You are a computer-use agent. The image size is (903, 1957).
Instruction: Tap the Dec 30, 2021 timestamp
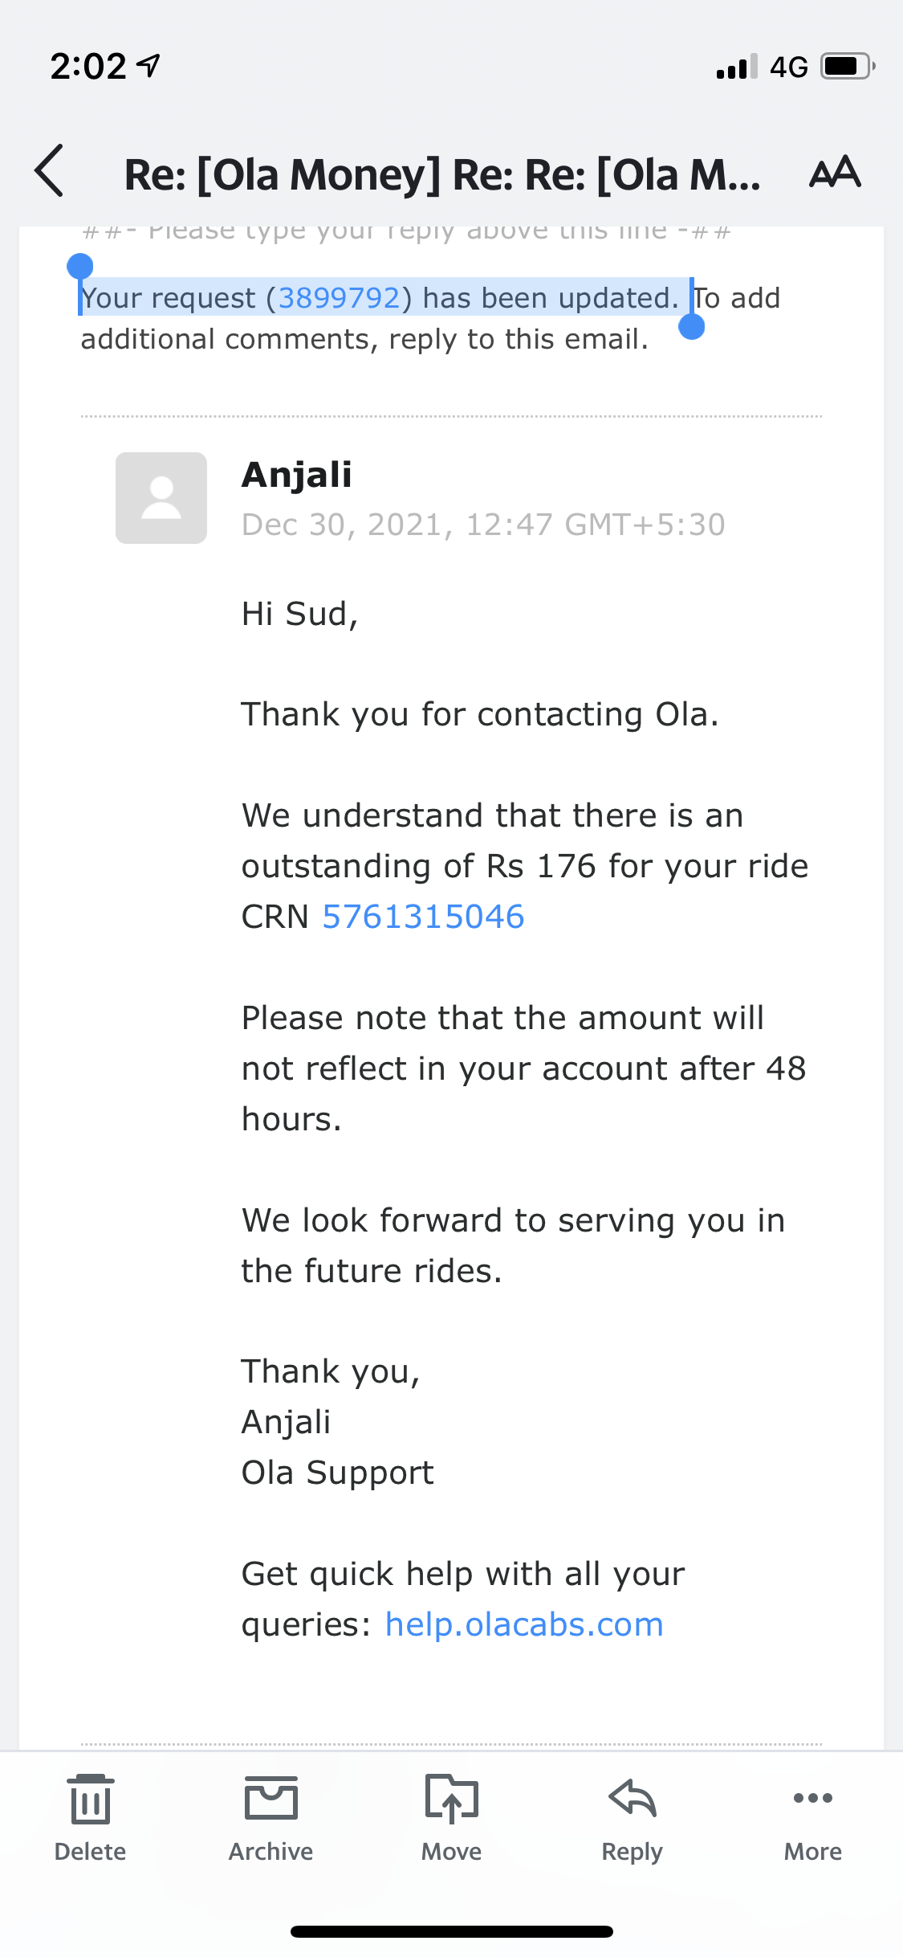coord(483,525)
